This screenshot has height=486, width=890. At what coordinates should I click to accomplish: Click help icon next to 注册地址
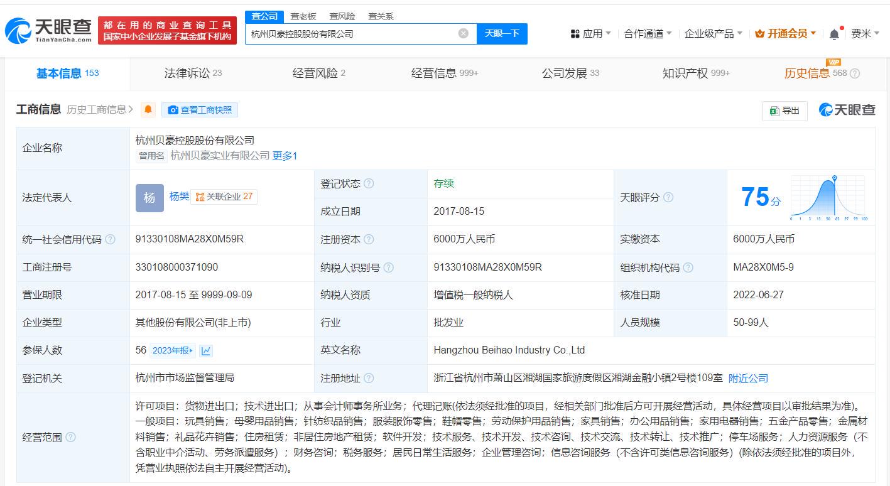point(369,378)
